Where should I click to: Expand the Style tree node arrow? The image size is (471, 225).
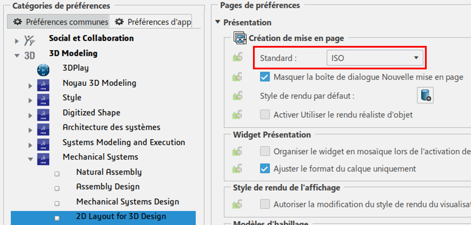click(30, 100)
